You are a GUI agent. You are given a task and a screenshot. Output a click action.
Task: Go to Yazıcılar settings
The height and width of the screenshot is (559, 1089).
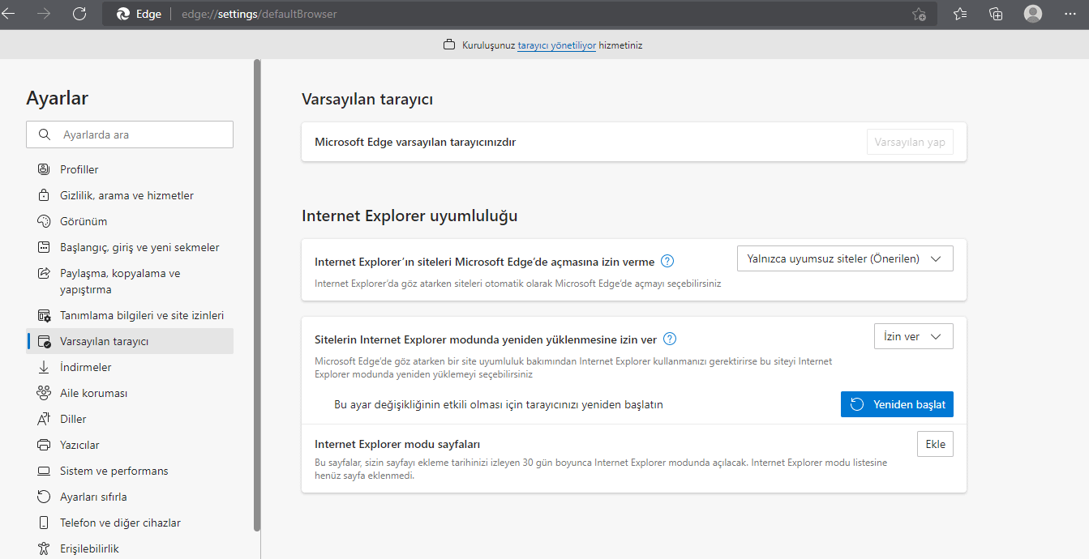(130, 445)
